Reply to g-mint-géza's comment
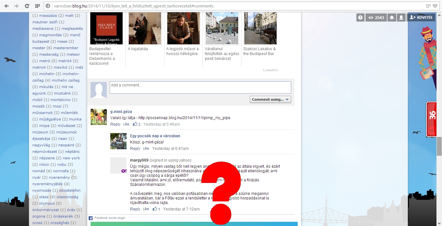The image size is (442, 226). pyautogui.click(x=115, y=124)
